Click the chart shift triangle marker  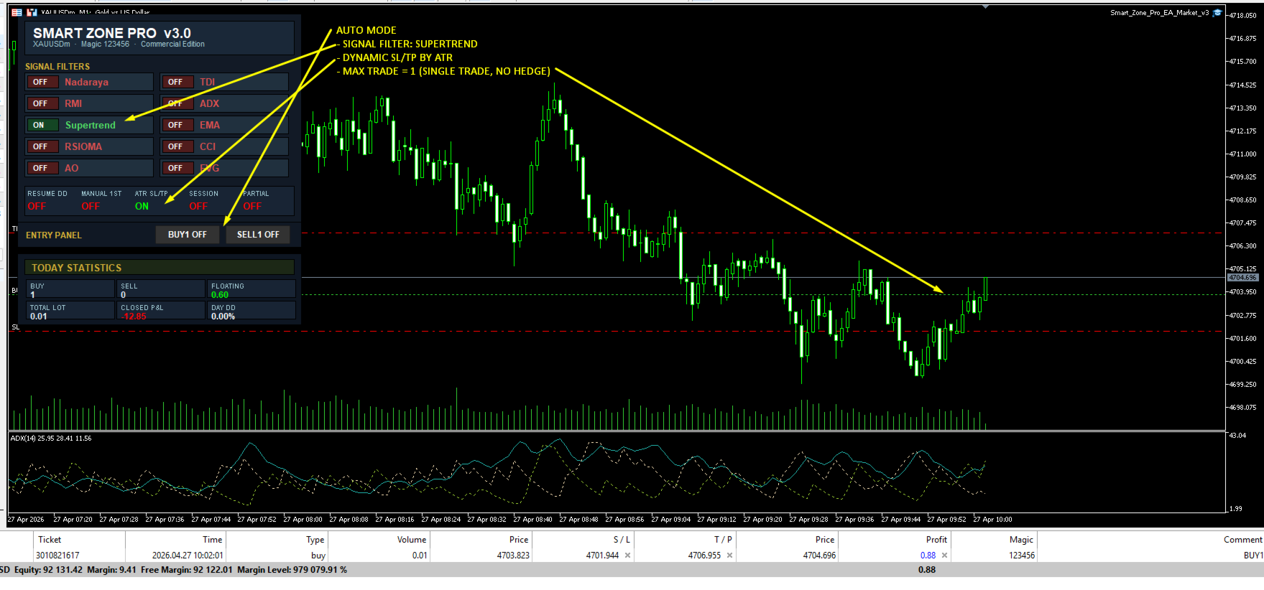(986, 6)
